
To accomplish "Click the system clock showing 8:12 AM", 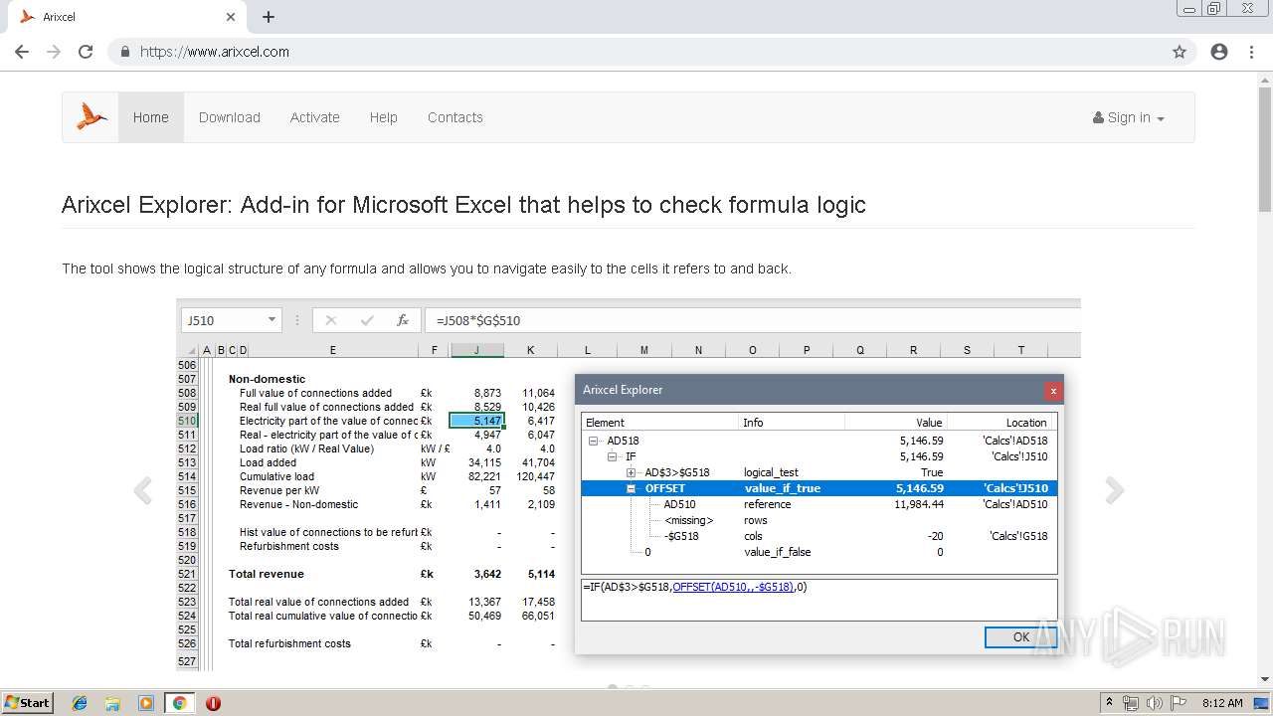I will (1222, 703).
